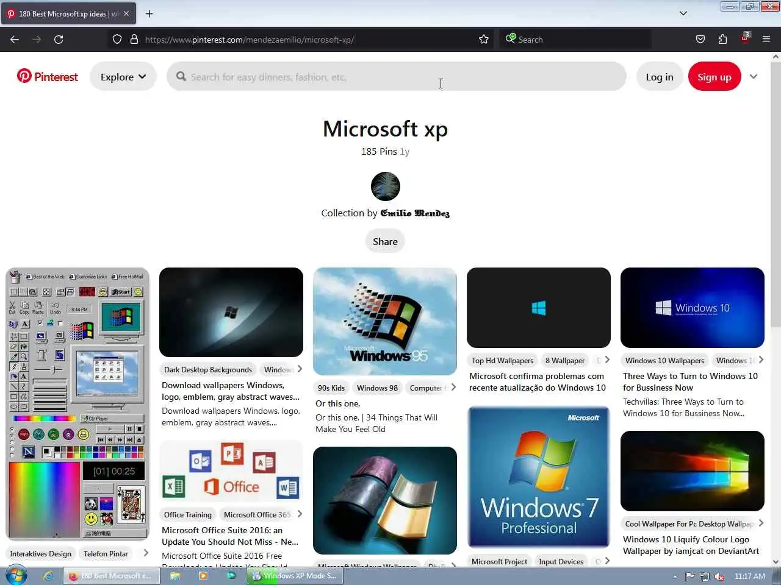Click the red Sign up button
Screen dimensions: 781x585
tap(714, 77)
